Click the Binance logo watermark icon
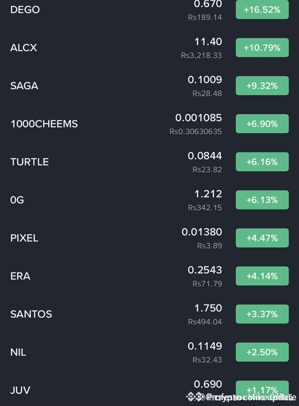The width and height of the screenshot is (299, 406). [194, 397]
